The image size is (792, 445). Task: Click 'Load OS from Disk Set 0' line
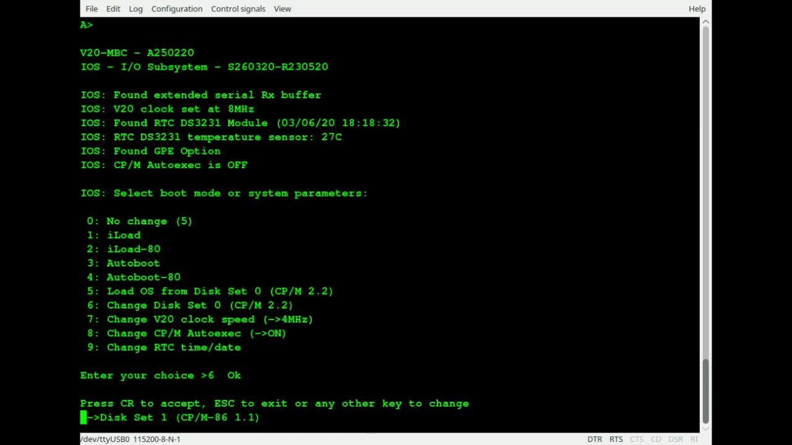click(x=210, y=291)
